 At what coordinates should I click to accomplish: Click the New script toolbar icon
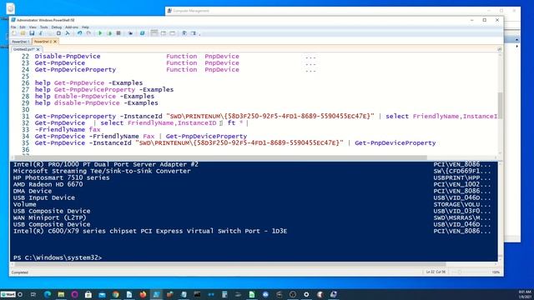pyautogui.click(x=14, y=33)
